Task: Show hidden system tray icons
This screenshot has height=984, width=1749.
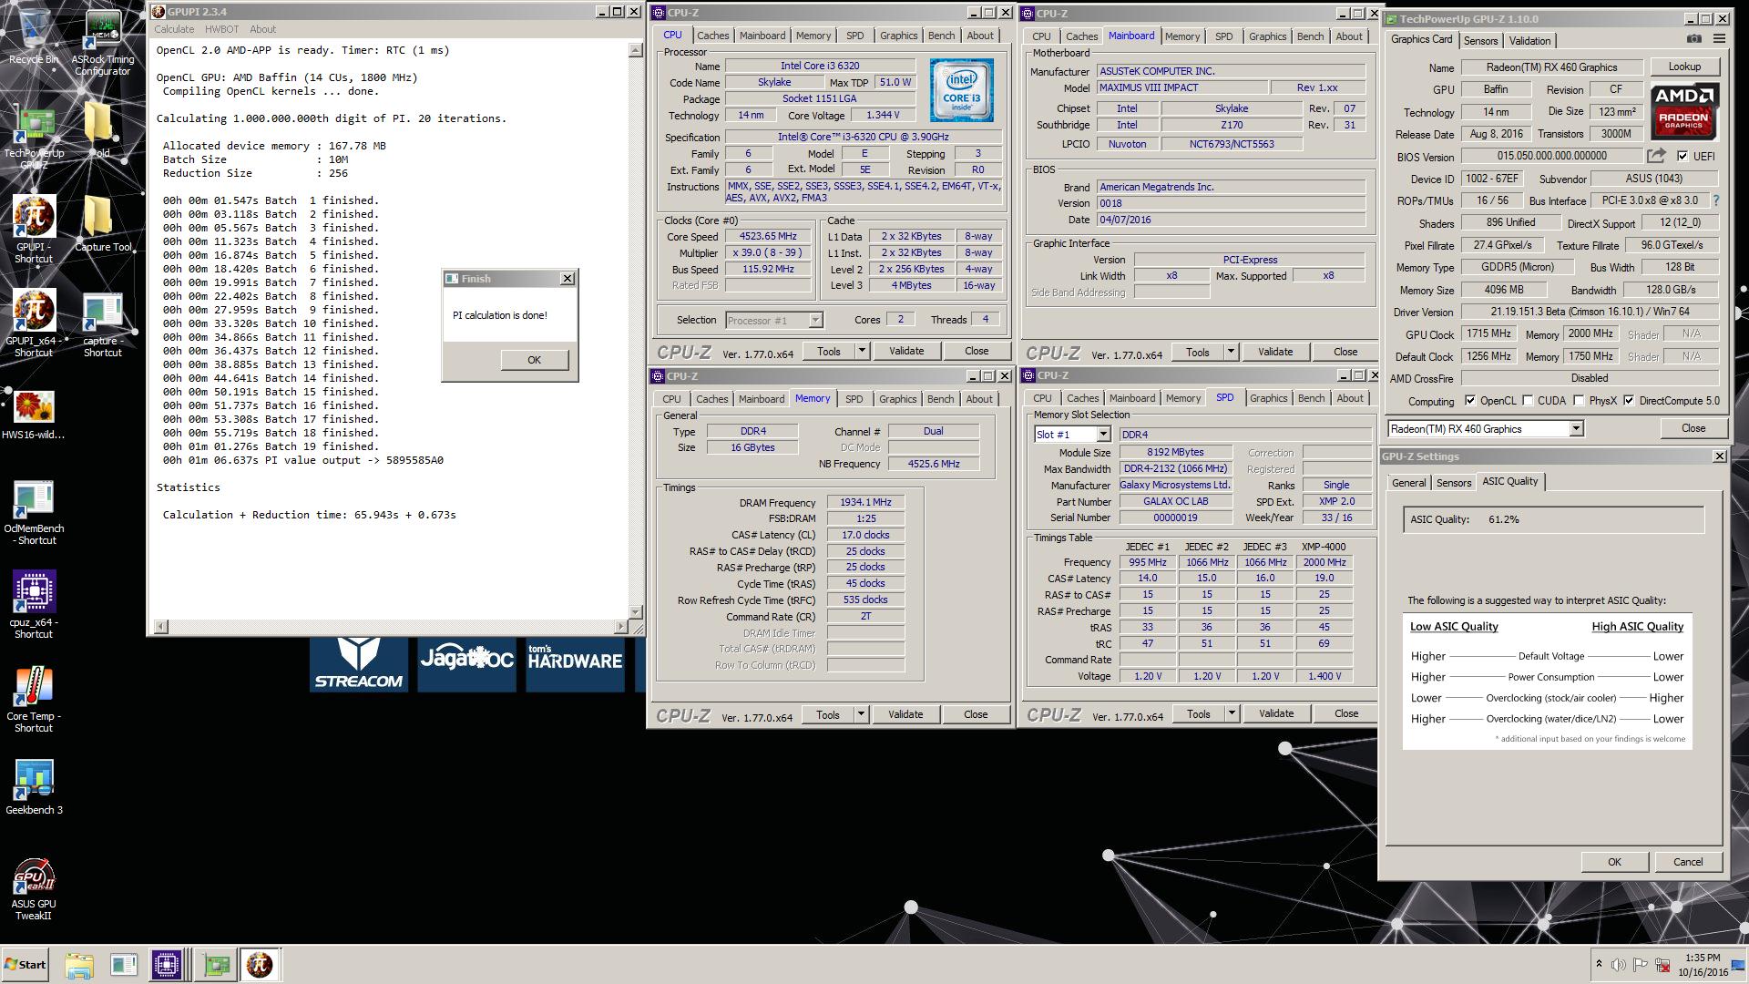Action: (x=1599, y=965)
